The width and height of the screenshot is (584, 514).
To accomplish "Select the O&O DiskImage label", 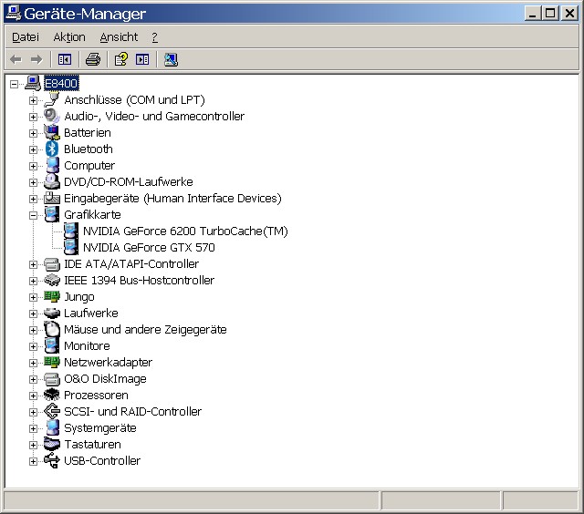I will [x=105, y=379].
